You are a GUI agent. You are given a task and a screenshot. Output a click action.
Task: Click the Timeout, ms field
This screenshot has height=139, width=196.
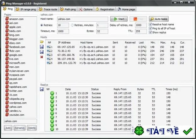tap(63, 31)
